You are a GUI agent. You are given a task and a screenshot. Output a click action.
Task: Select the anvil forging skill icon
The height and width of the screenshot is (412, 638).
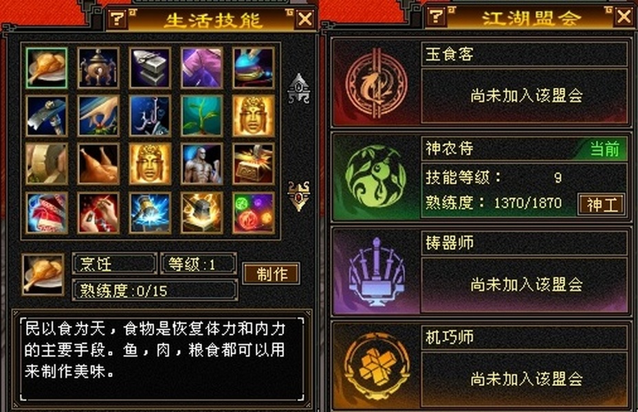[x=150, y=68]
